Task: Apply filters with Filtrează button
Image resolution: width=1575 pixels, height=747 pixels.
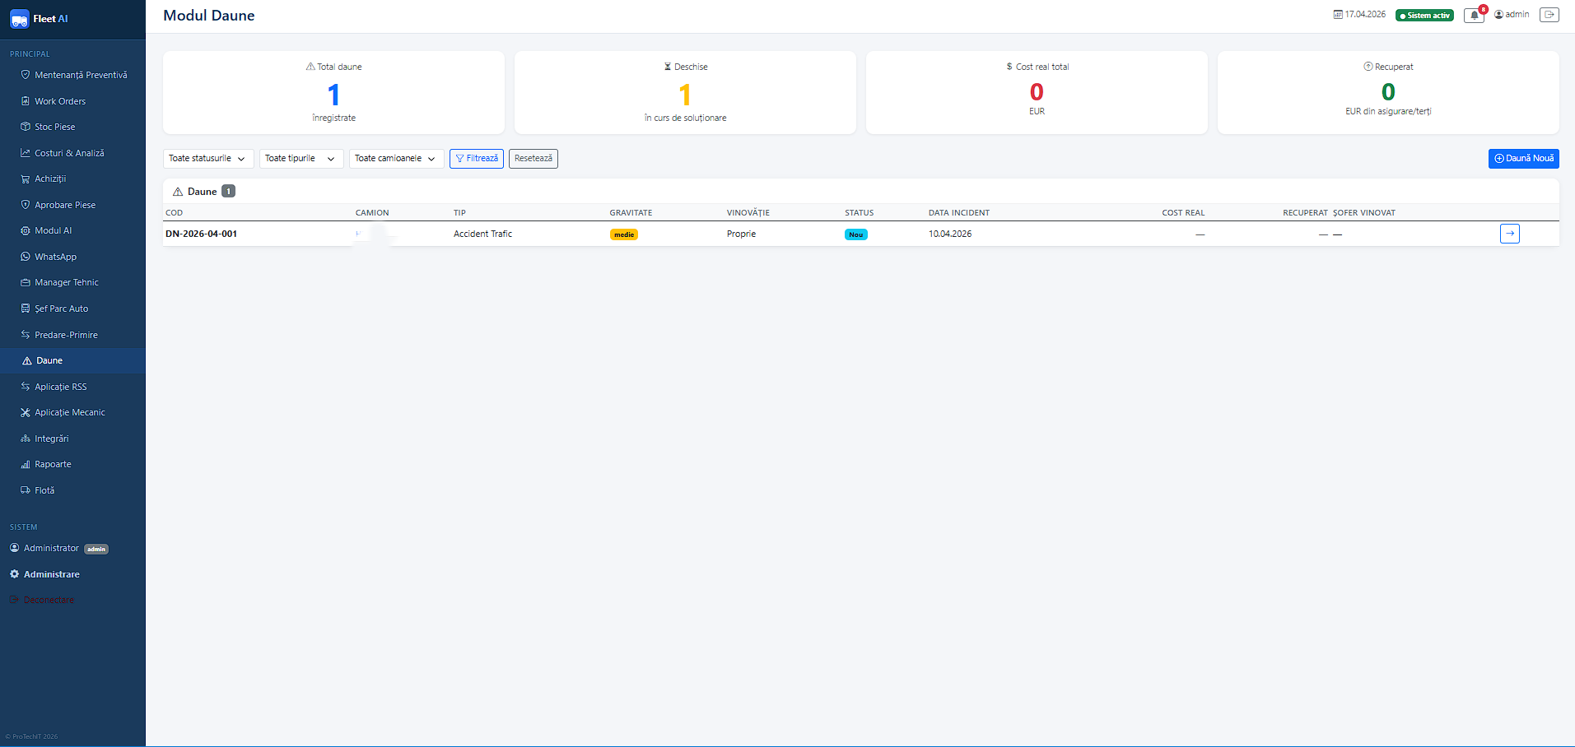Action: click(477, 159)
